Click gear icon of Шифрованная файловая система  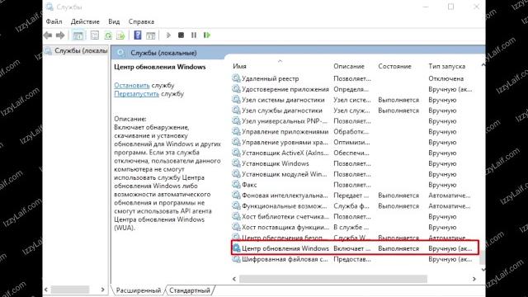point(236,259)
